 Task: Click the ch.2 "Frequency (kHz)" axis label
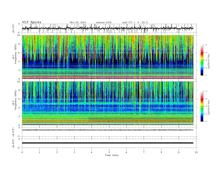(x=16, y=100)
